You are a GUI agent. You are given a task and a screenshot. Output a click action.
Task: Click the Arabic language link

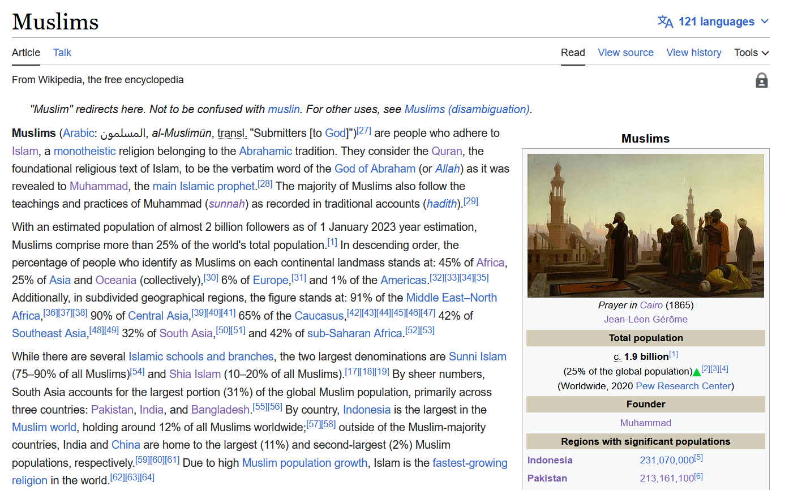[x=79, y=134]
